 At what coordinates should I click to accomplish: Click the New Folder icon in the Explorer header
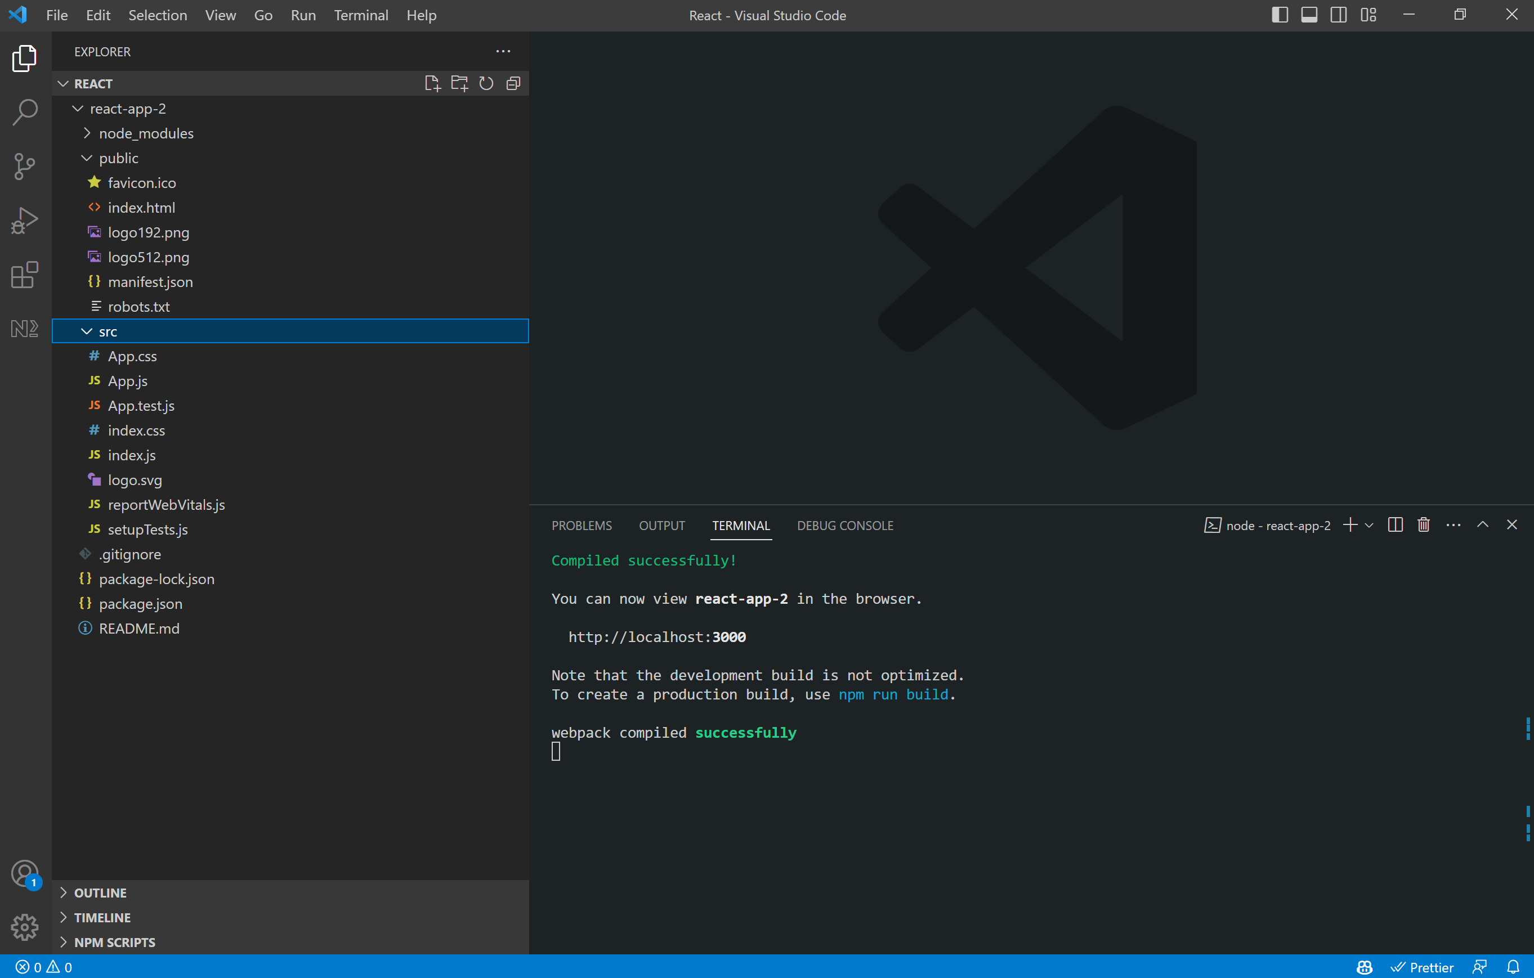tap(459, 83)
